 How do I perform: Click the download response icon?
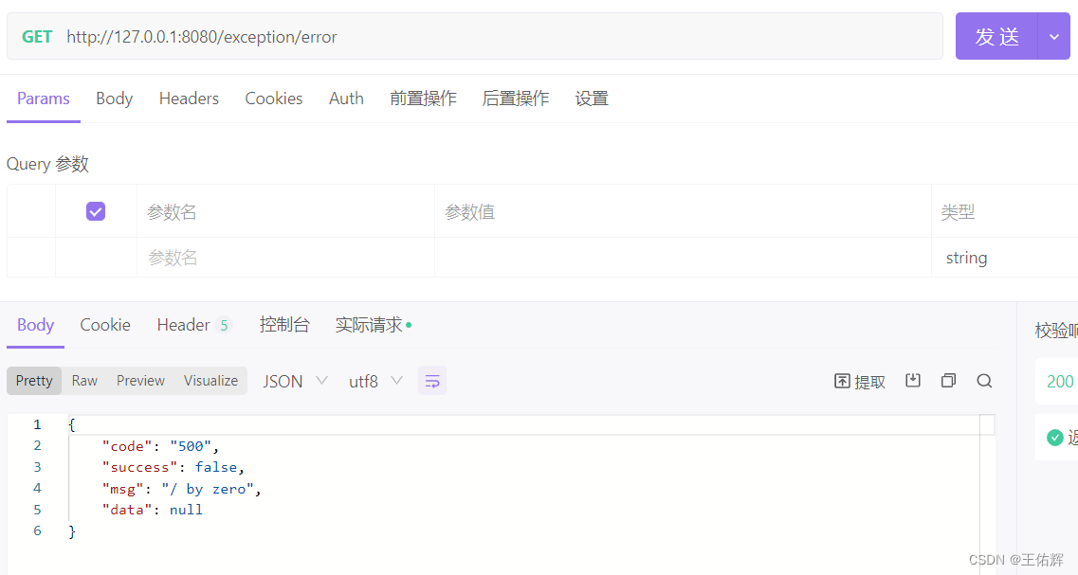tap(912, 381)
